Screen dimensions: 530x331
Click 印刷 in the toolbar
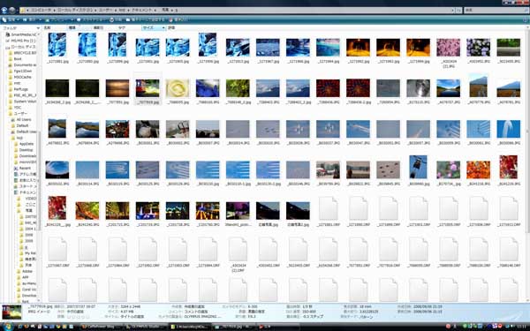(x=116, y=20)
